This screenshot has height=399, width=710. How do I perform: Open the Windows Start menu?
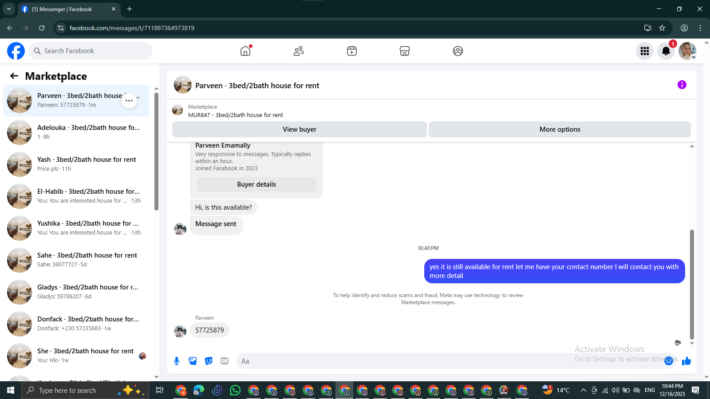11,390
